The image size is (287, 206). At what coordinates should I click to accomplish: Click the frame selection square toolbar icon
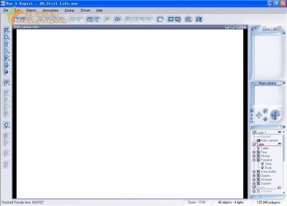point(160,19)
